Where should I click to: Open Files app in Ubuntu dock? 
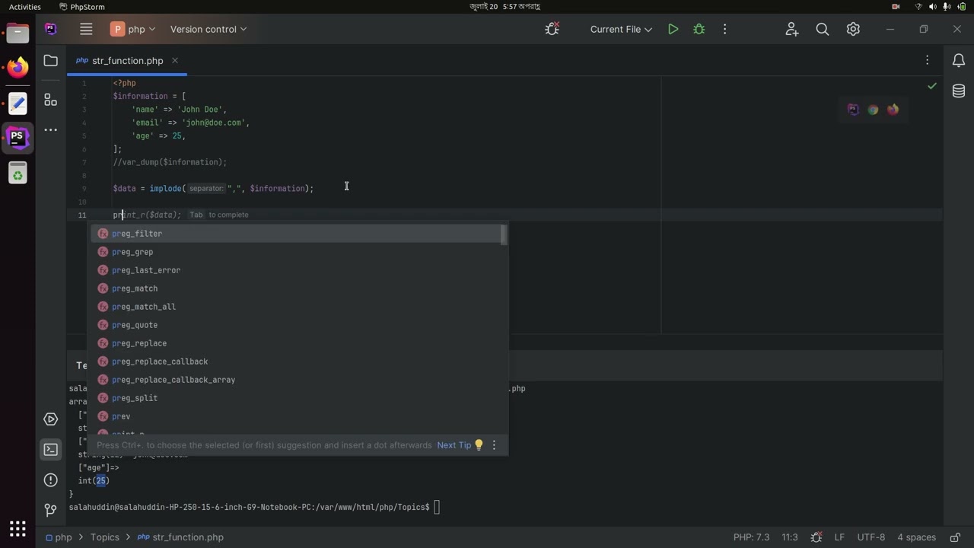point(18,33)
